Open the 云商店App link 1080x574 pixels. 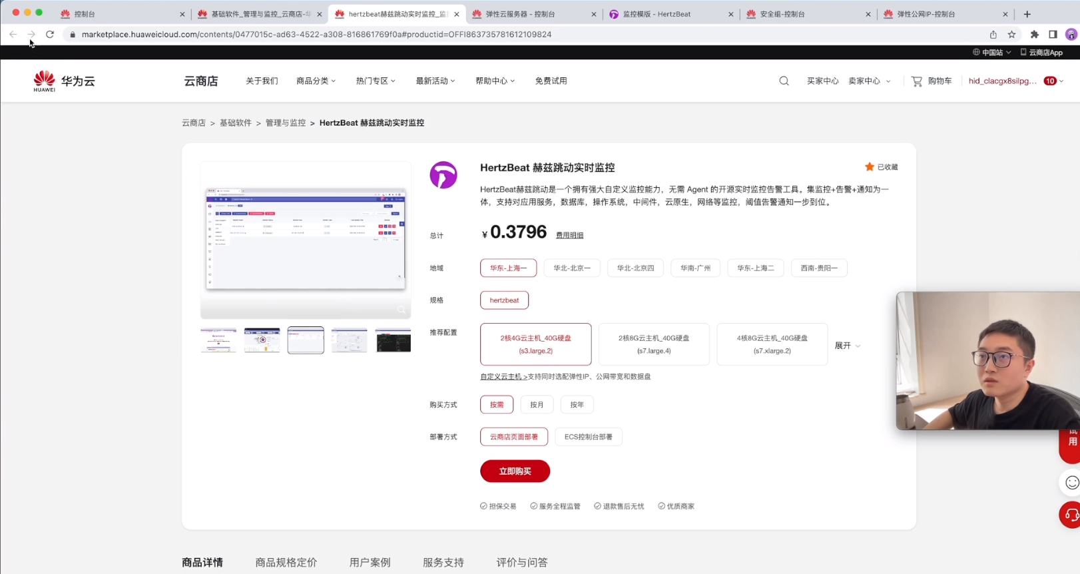coord(1041,53)
